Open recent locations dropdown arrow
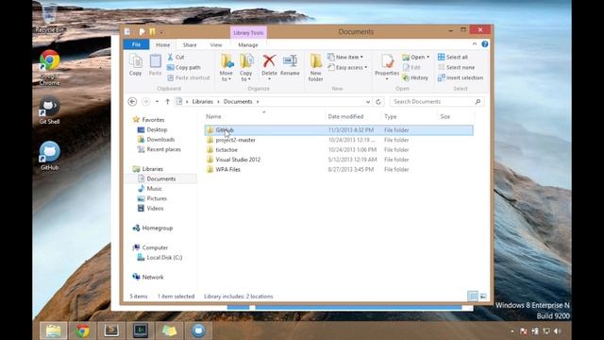 tap(158, 102)
